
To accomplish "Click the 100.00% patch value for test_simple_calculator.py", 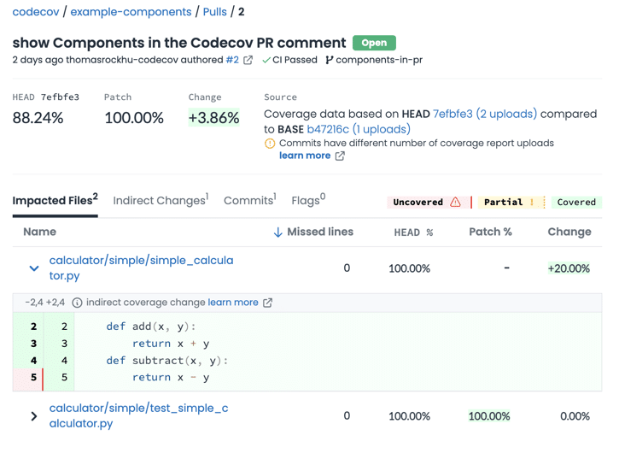I will (489, 416).
